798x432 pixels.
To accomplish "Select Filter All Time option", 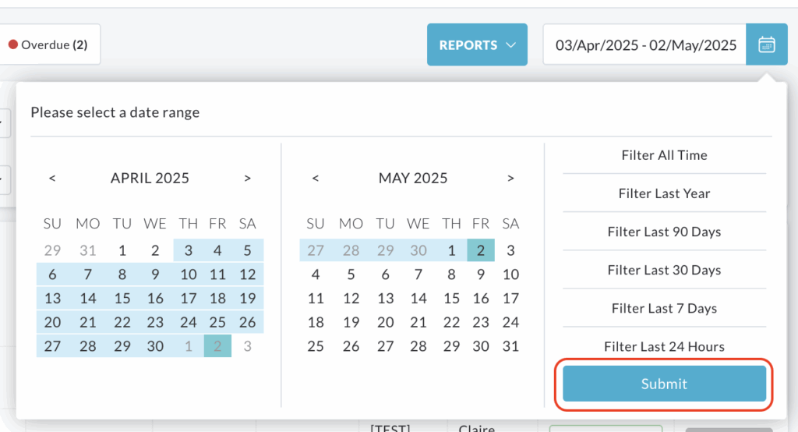I will pyautogui.click(x=664, y=155).
